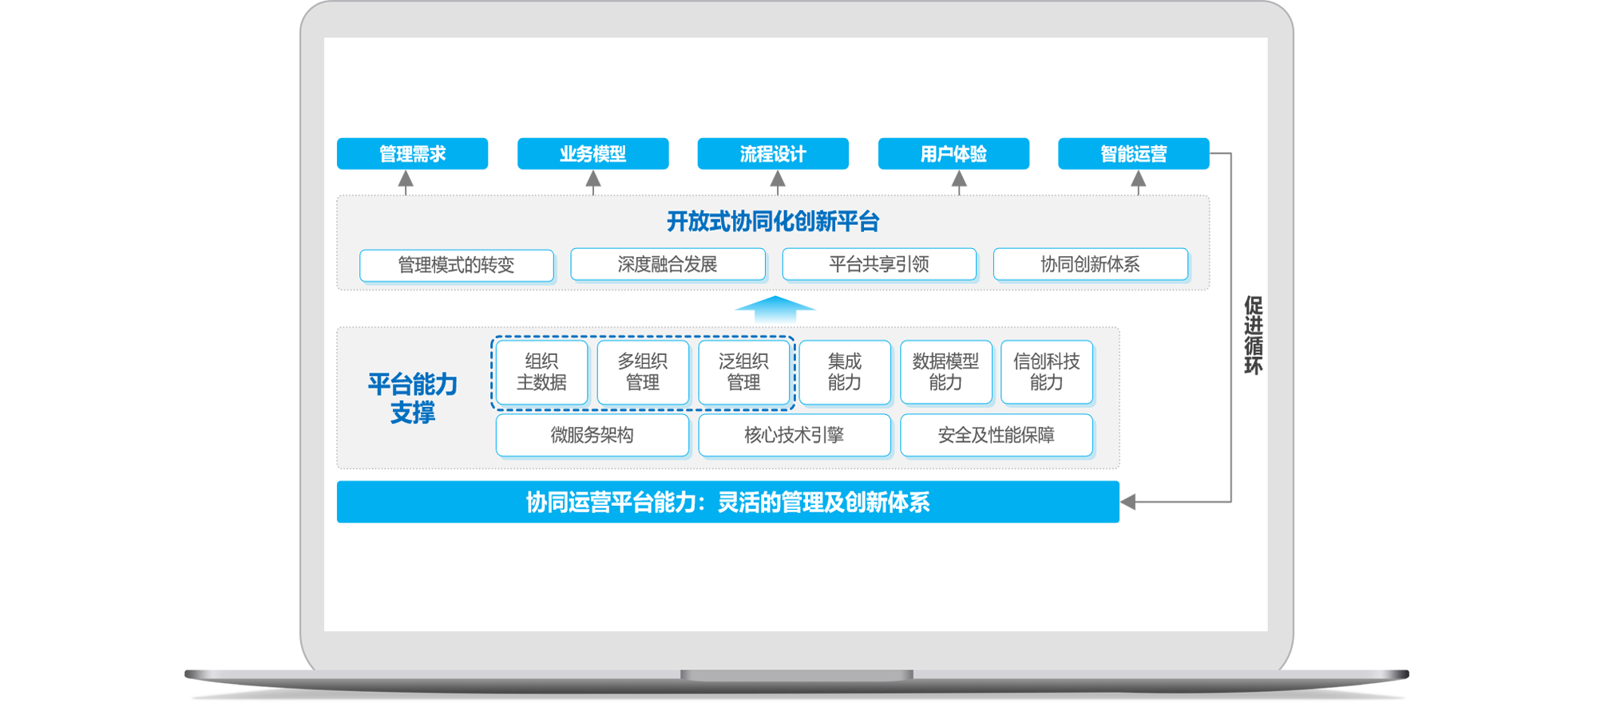Select the 核心技术引擎 box

pos(795,435)
